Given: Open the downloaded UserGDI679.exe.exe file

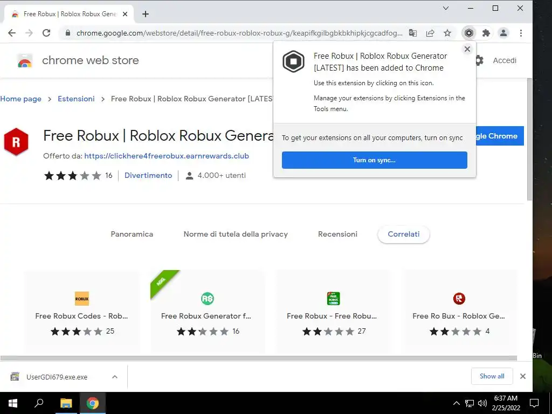Looking at the screenshot, I should point(56,377).
